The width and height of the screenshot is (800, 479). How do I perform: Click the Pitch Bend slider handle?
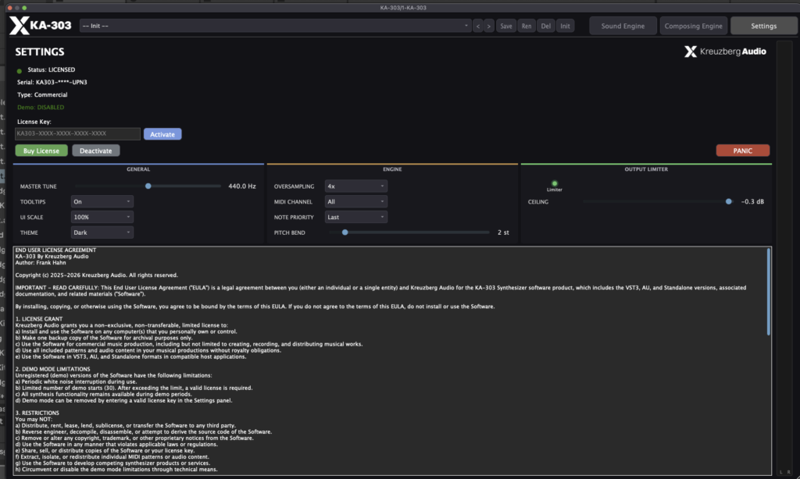(345, 232)
